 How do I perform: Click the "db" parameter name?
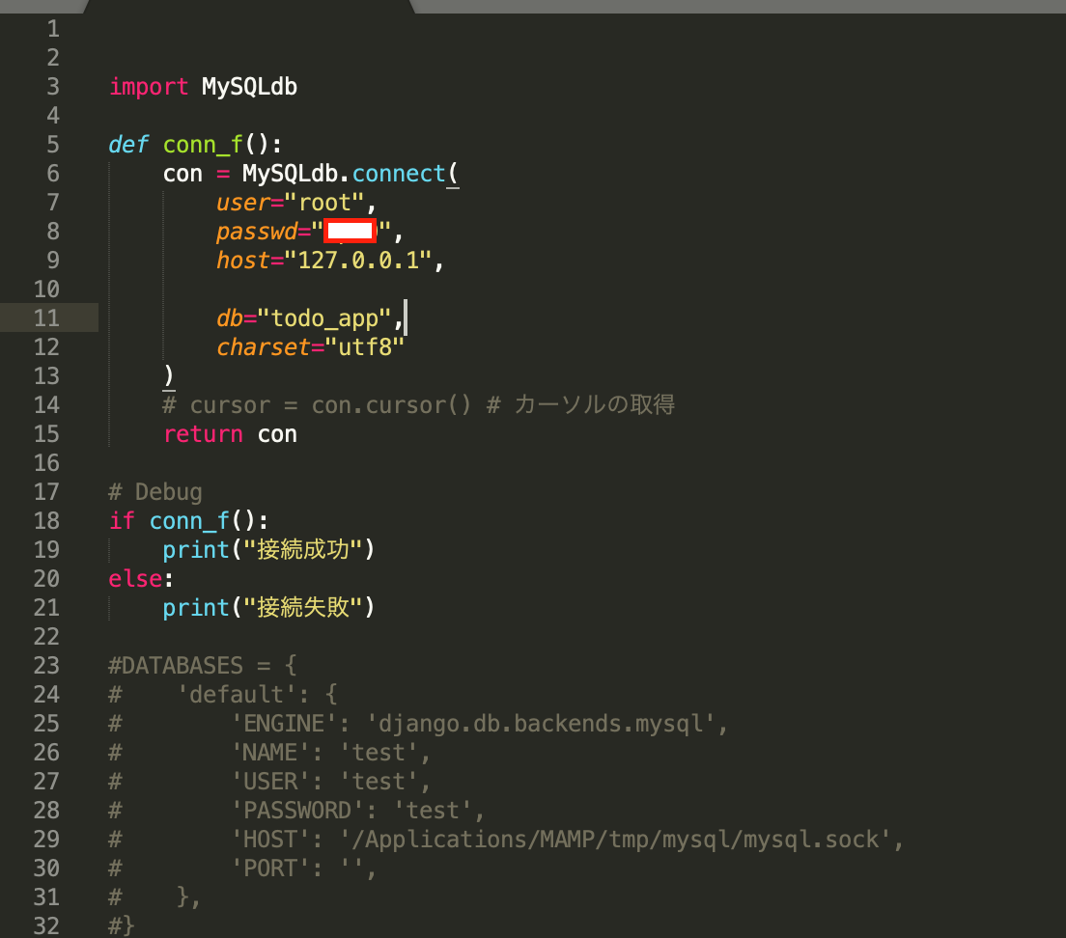(230, 318)
